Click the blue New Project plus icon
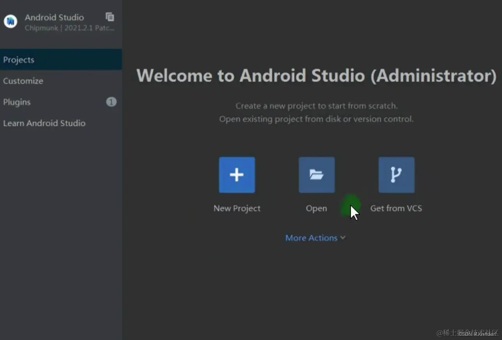 point(237,175)
